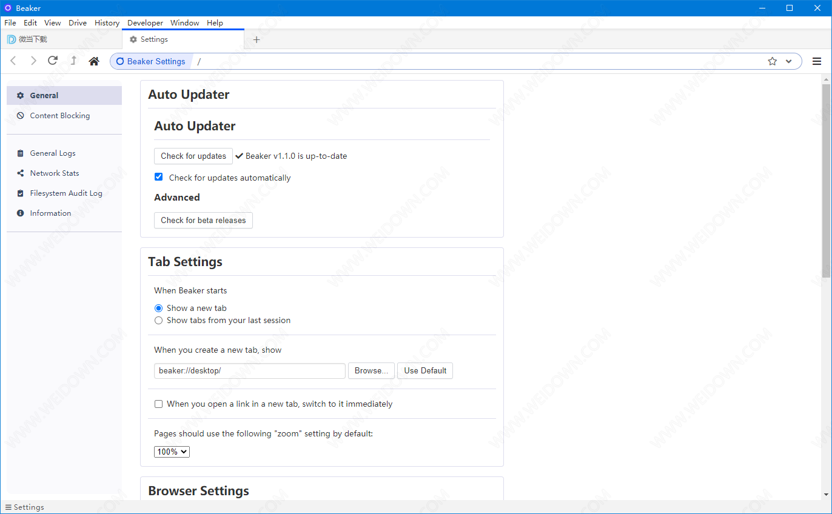The width and height of the screenshot is (832, 514).
Task: Click 'Beaker v1.1.0 is up-to-date' text
Action: (296, 156)
